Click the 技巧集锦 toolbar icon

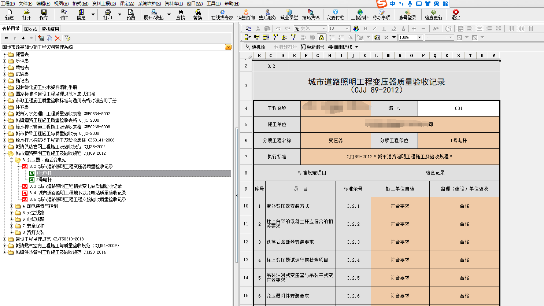311,15
